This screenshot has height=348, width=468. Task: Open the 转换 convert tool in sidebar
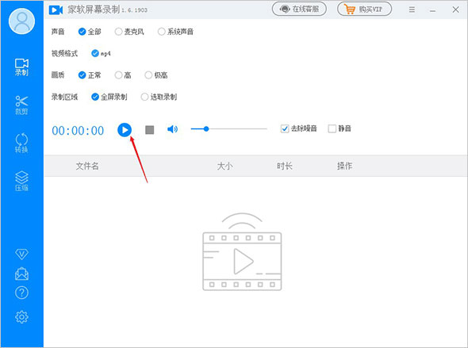tap(21, 143)
